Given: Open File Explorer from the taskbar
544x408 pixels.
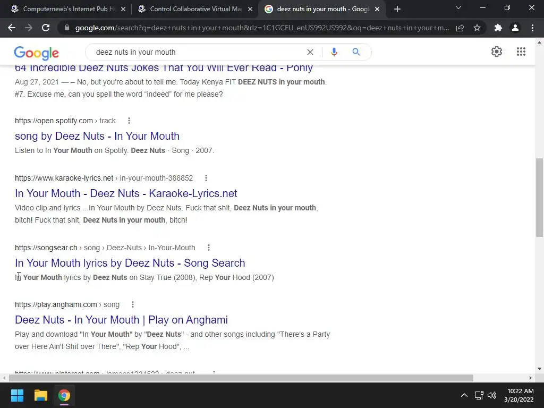Looking at the screenshot, I should 40,395.
